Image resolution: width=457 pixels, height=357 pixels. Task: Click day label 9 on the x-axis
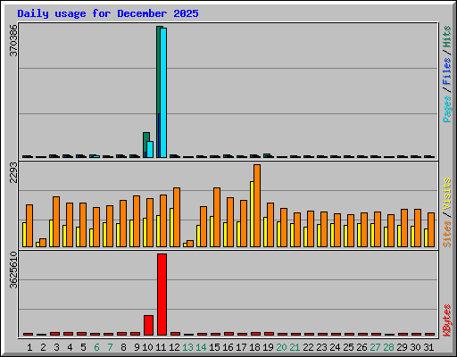(137, 347)
